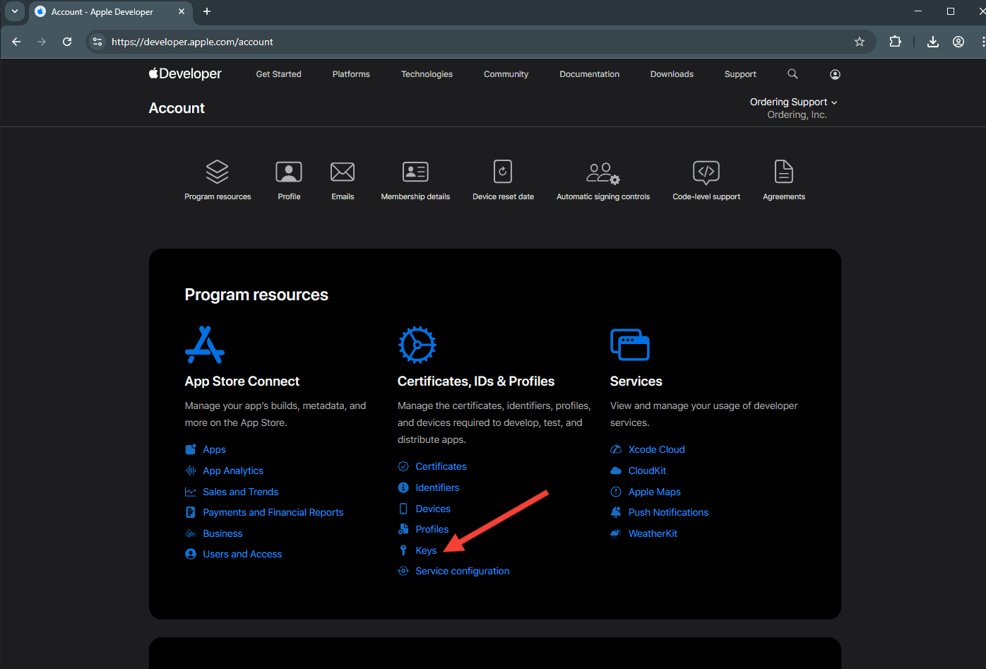The height and width of the screenshot is (669, 986).
Task: Open the Profiles link under Certificates section
Action: tap(432, 529)
